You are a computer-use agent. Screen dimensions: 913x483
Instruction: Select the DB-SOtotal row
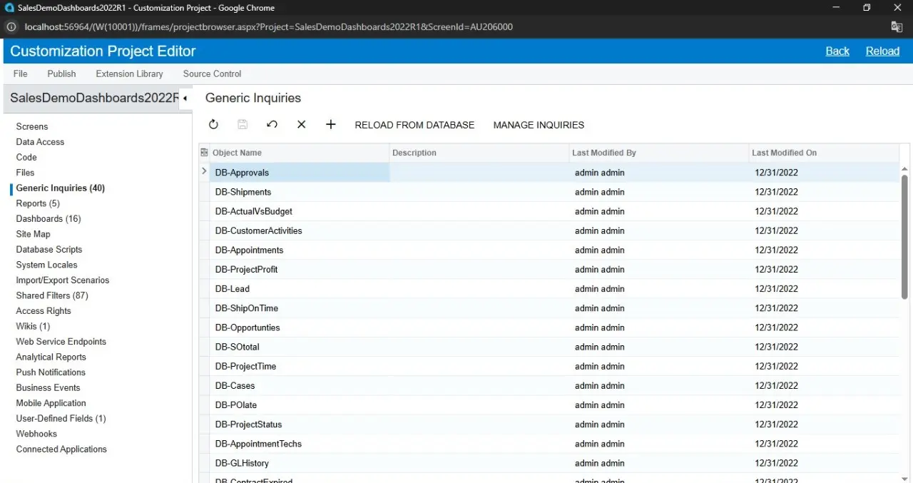549,347
